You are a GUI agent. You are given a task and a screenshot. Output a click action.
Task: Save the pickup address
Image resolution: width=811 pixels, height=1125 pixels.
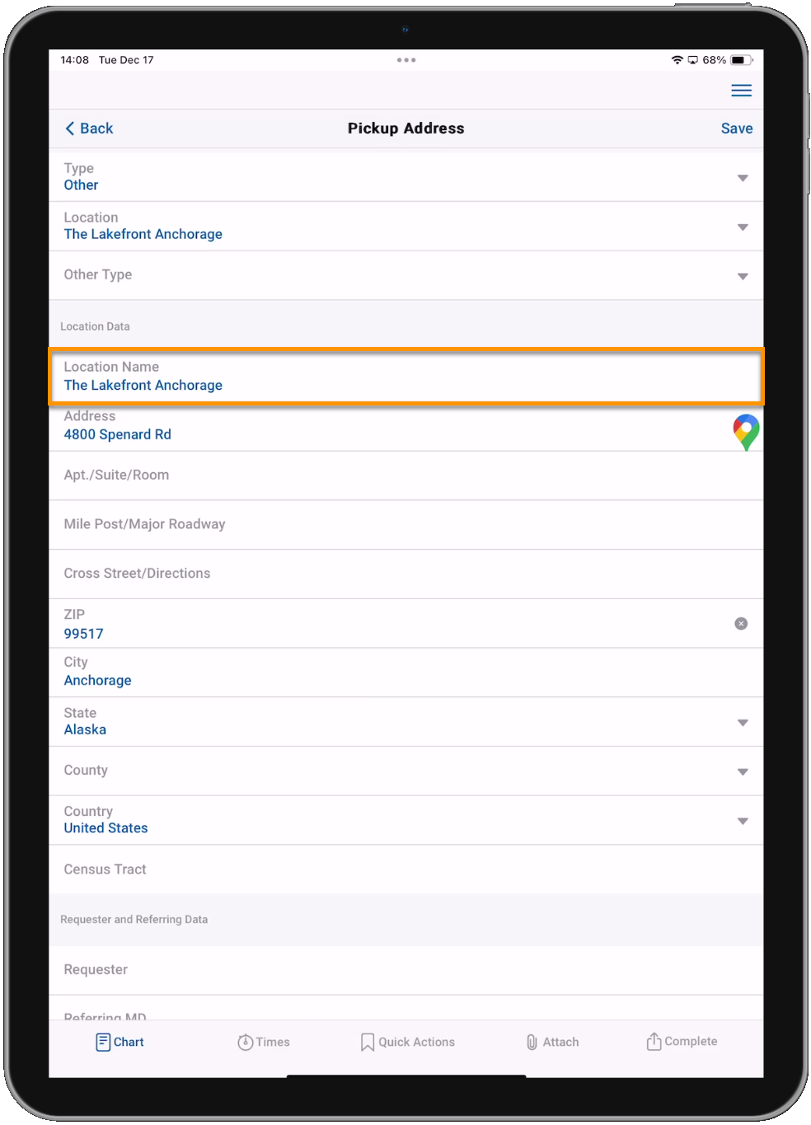(736, 129)
